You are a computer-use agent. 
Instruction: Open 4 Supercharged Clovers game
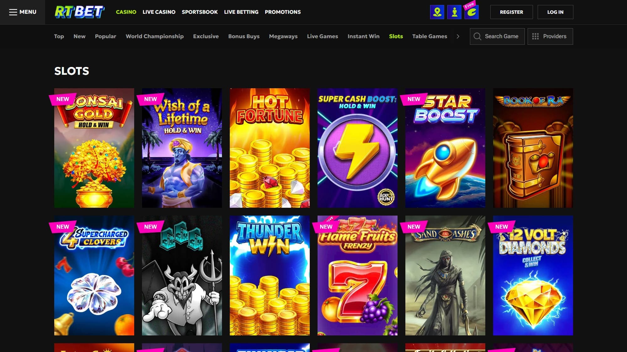[94, 275]
